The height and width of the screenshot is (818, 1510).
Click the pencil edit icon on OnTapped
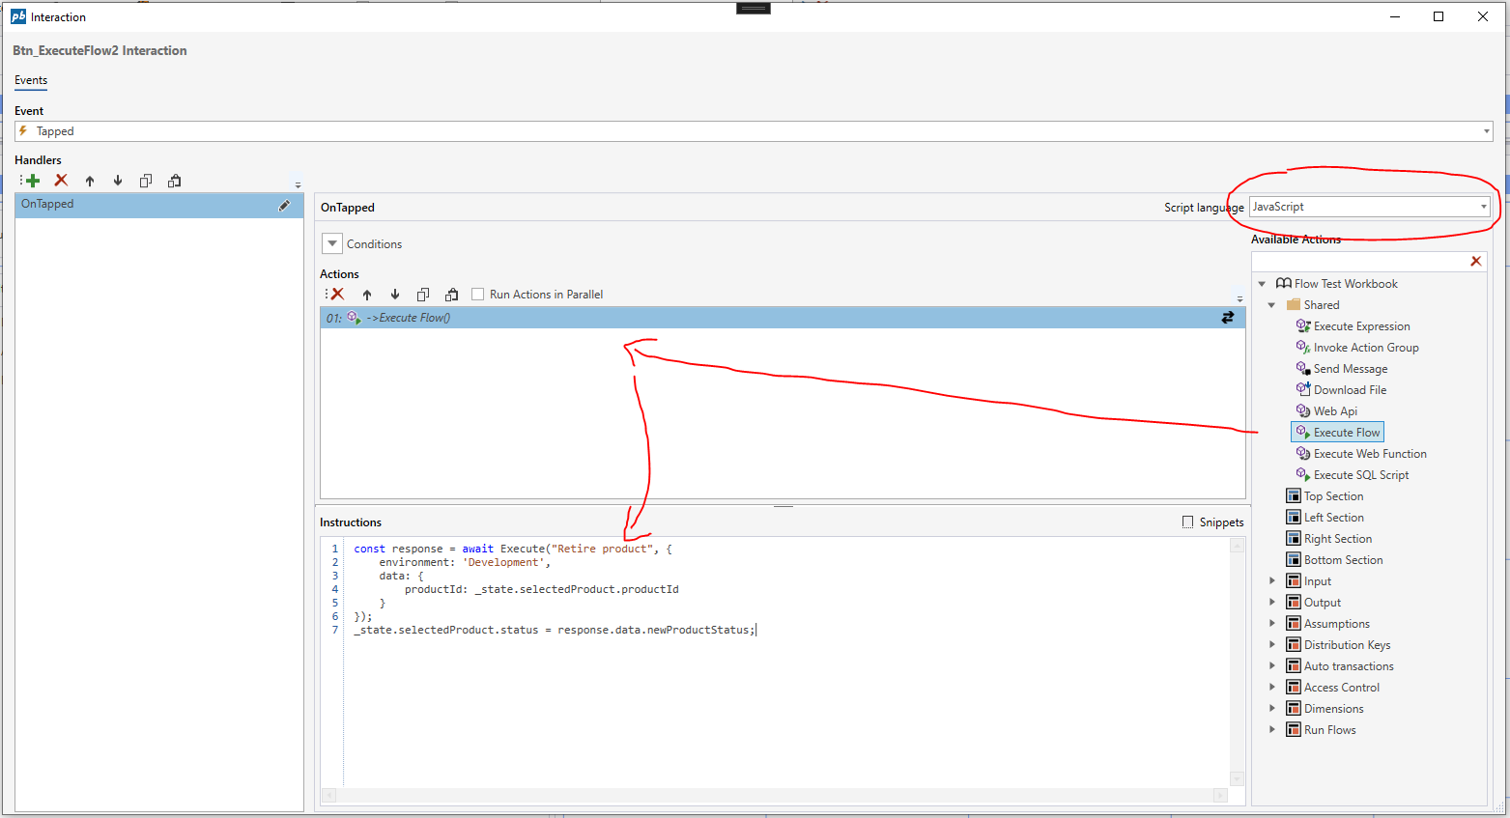(284, 205)
